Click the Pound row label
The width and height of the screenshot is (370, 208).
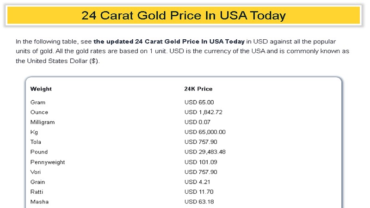[x=39, y=152]
